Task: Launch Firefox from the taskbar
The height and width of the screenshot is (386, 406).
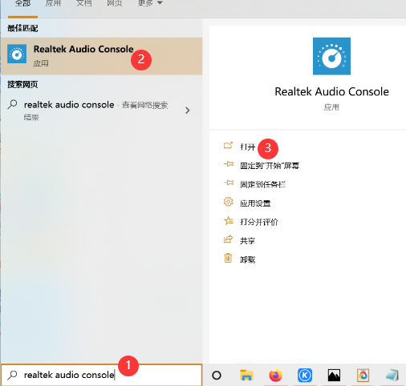Action: pyautogui.click(x=275, y=376)
